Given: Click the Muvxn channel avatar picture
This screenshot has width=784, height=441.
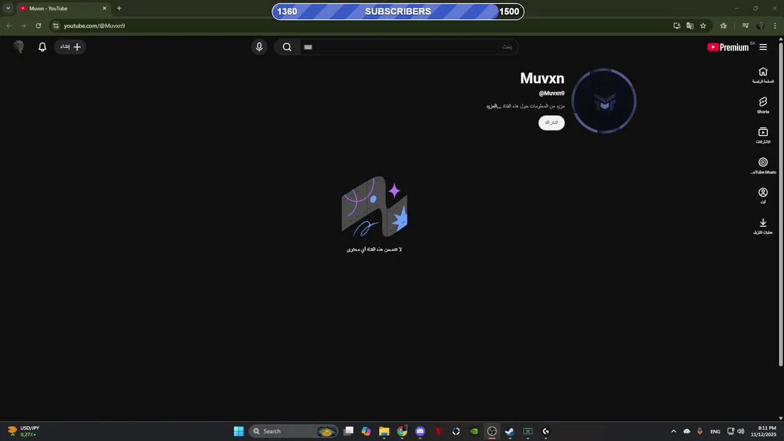Looking at the screenshot, I should click(x=604, y=101).
